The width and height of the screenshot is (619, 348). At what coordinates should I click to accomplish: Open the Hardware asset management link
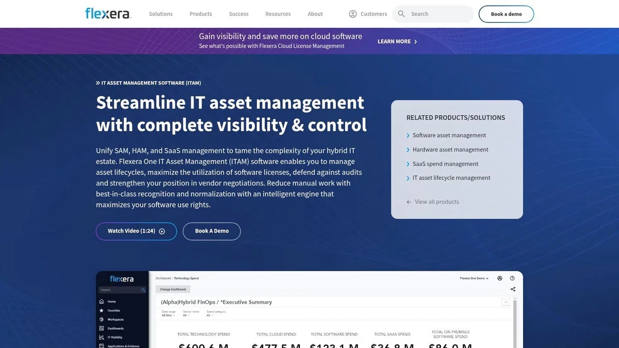coord(450,150)
